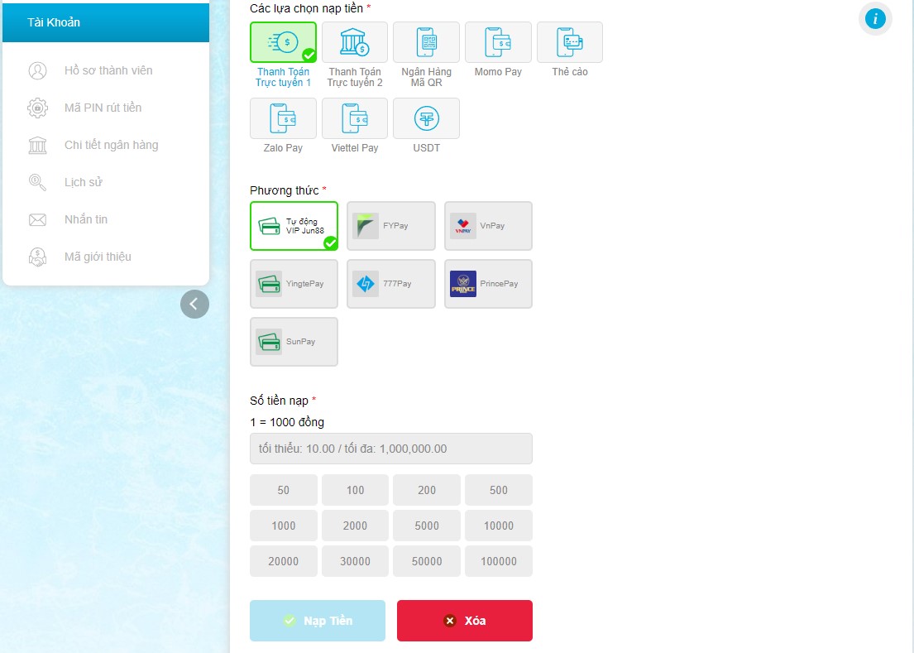
Task: Choose Ngân Hàng Mã QR option
Action: click(x=426, y=42)
